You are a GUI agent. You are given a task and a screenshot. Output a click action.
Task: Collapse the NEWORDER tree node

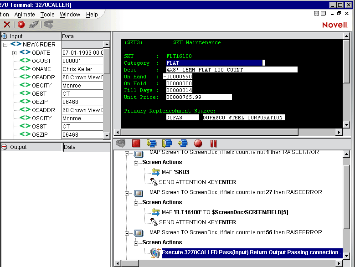pos(5,45)
